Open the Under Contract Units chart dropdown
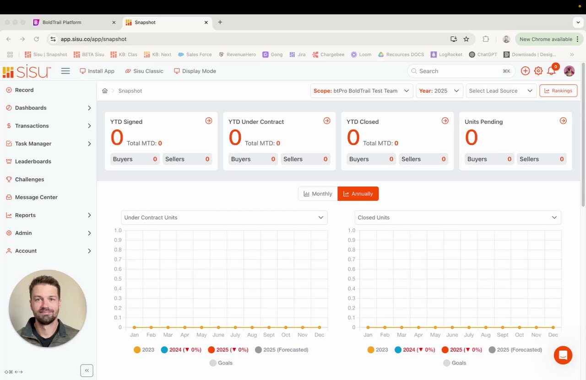Viewport: 586px width, 380px height. pos(224,217)
